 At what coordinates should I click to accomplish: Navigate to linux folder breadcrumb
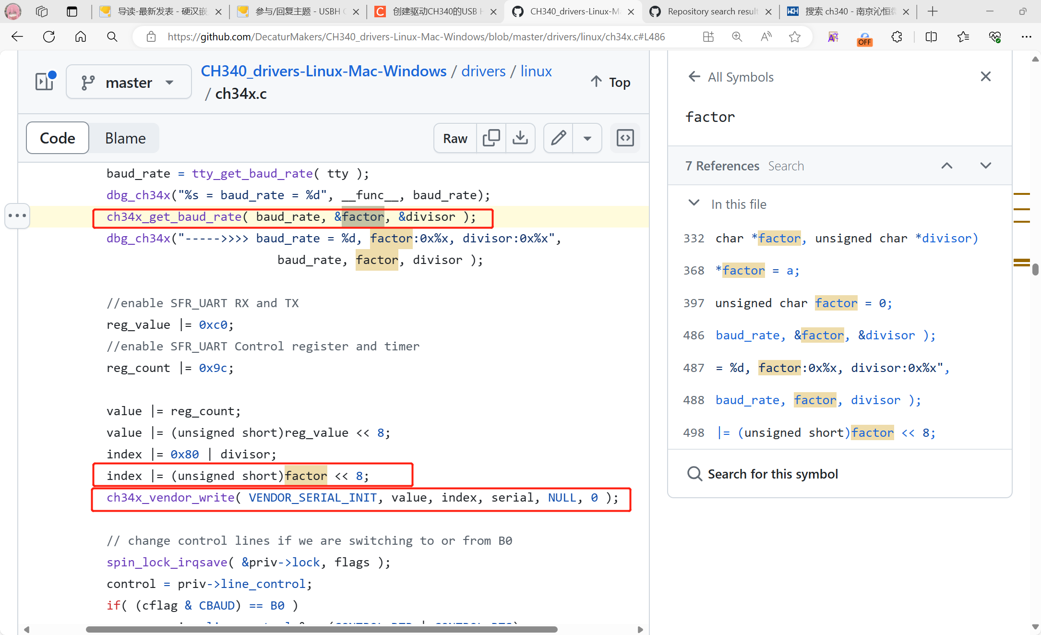click(536, 71)
